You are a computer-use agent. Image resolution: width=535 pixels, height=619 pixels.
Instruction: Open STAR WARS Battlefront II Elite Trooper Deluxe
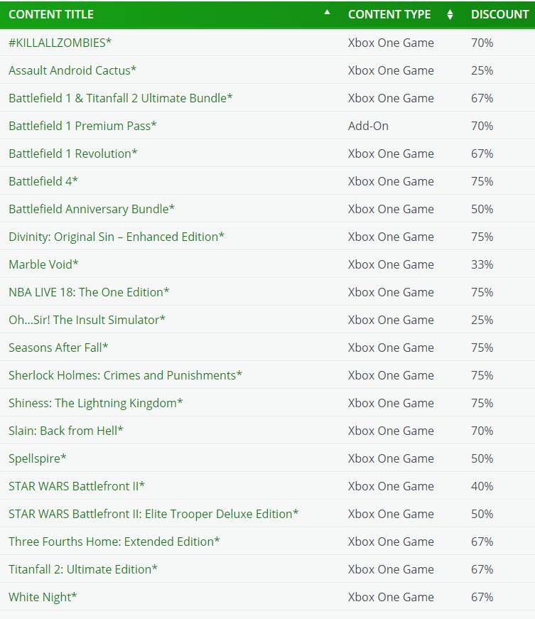pos(153,514)
